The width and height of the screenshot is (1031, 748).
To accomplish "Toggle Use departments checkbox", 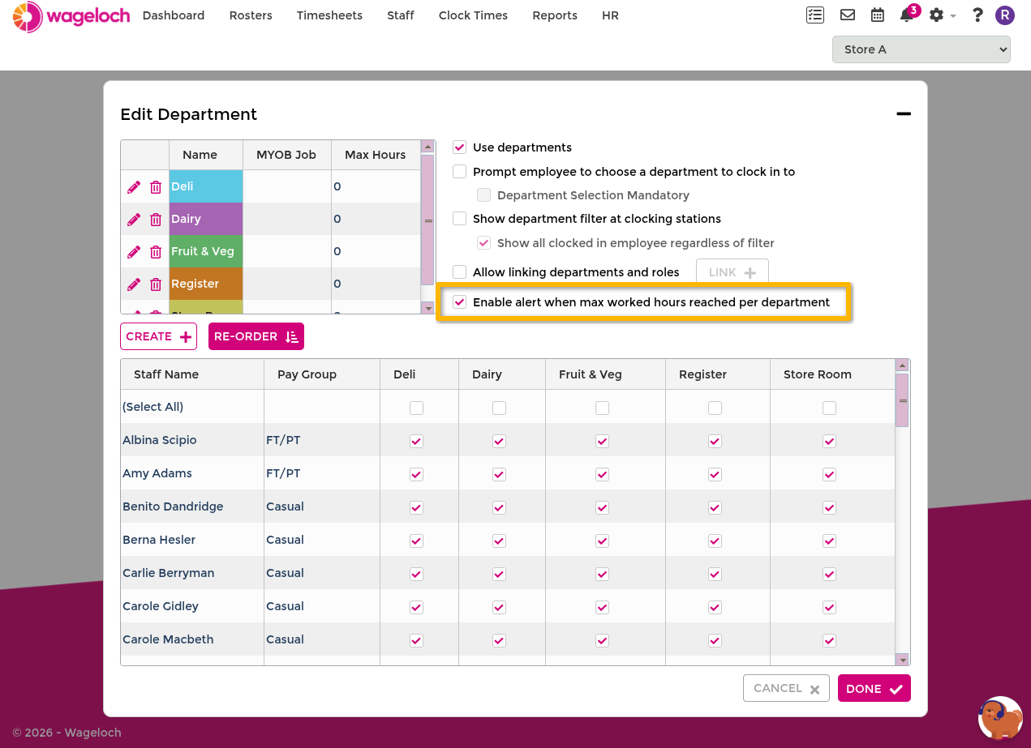I will (x=460, y=147).
